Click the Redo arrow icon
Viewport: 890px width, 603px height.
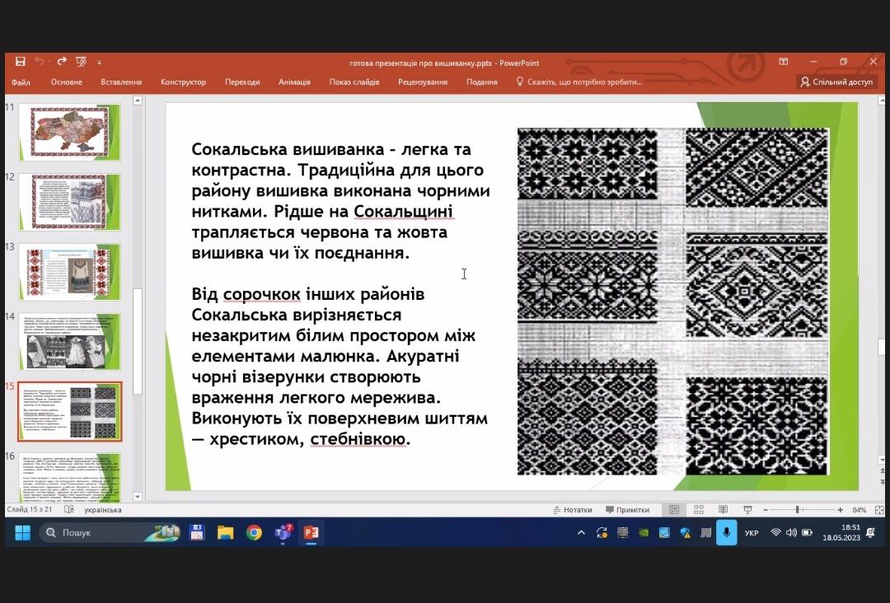(x=62, y=62)
